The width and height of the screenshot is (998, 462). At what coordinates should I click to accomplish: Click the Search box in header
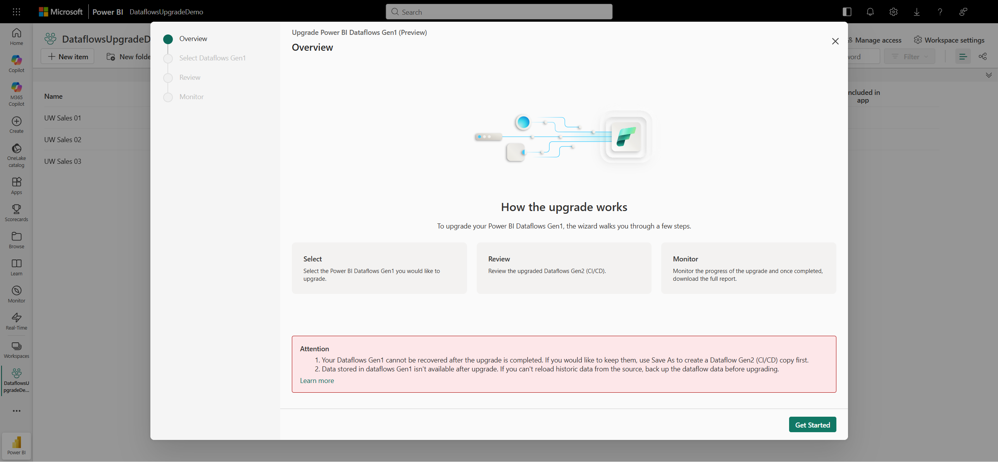click(499, 12)
